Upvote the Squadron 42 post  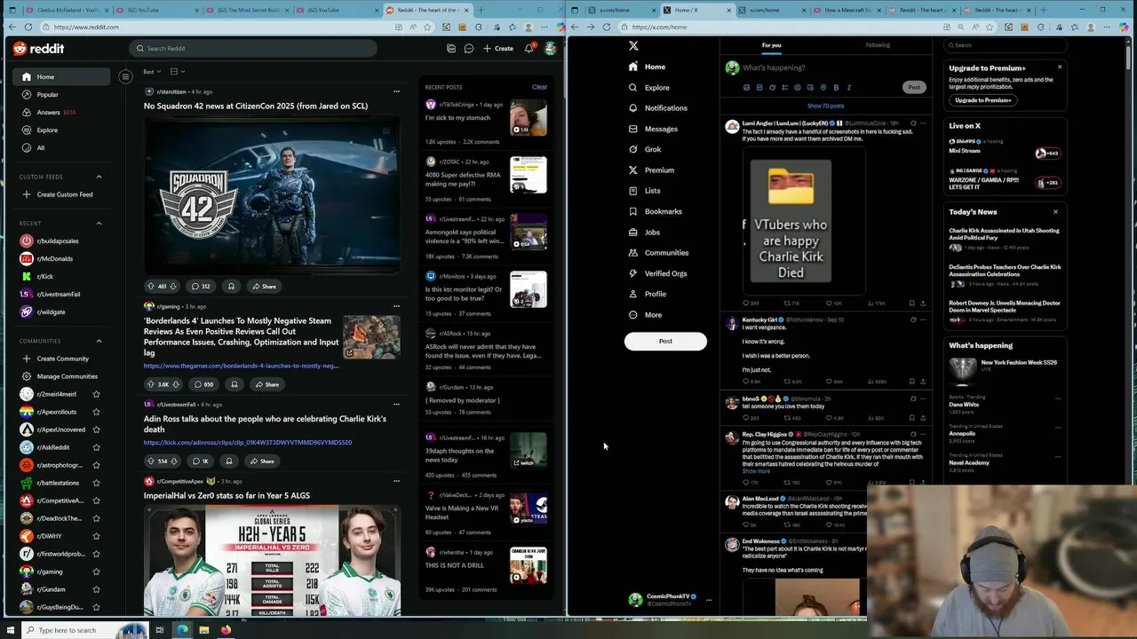(150, 287)
